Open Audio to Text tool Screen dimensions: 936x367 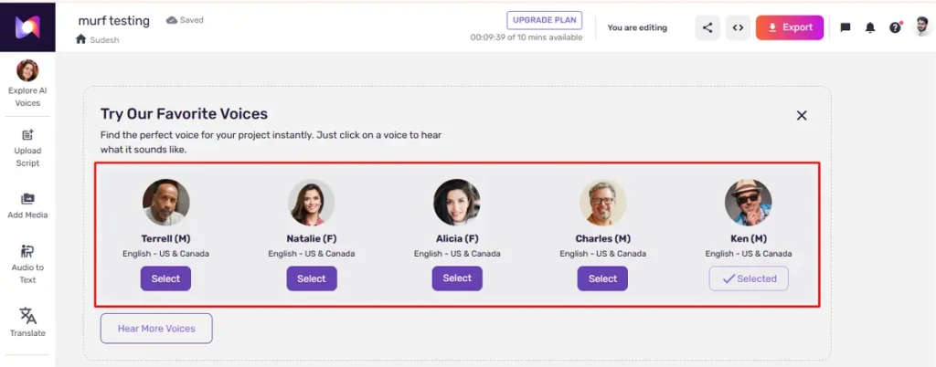tap(27, 264)
